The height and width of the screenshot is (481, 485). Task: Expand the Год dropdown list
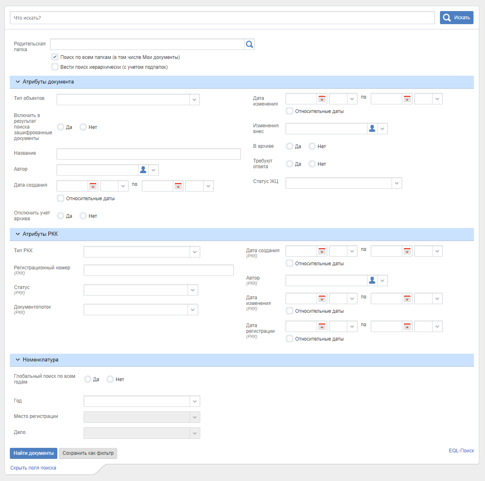click(195, 401)
